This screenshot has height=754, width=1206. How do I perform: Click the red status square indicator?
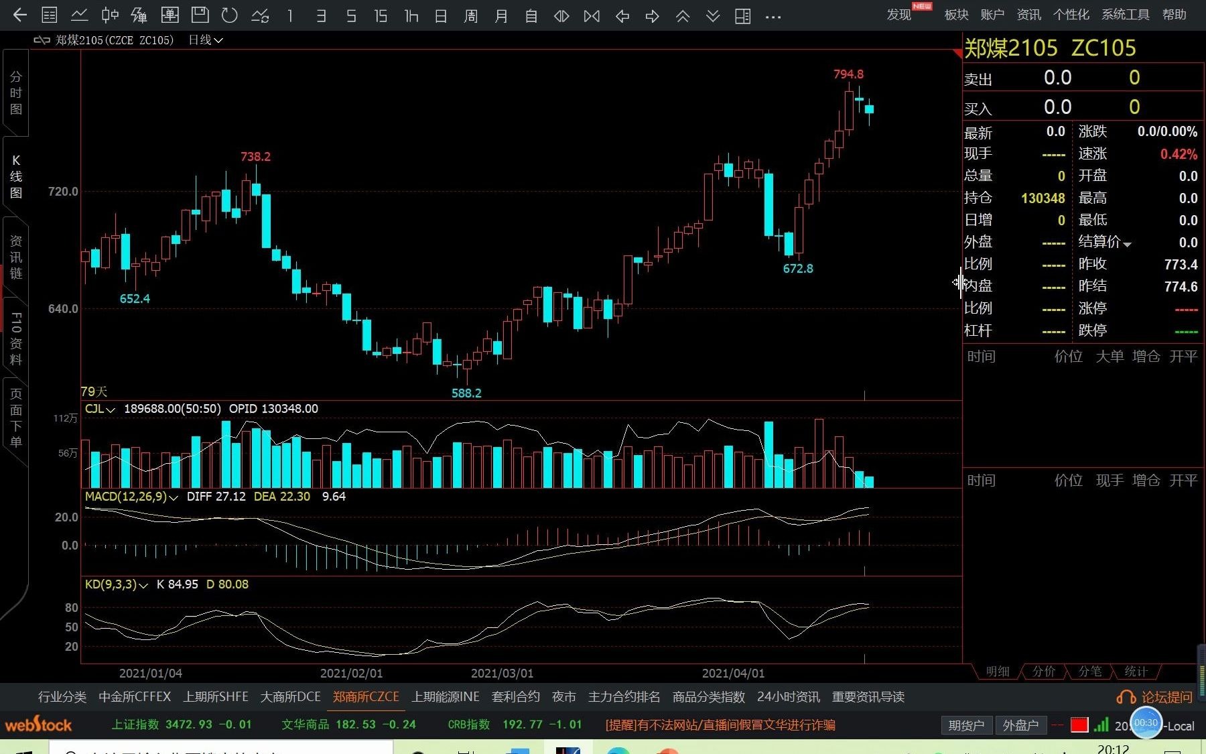pos(1079,725)
